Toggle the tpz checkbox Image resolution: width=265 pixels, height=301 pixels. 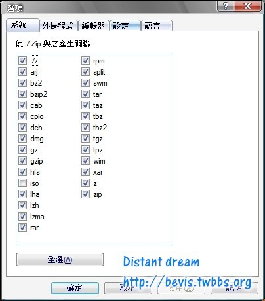(x=85, y=150)
